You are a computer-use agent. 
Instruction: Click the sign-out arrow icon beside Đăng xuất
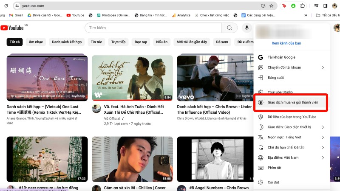tap(261, 78)
